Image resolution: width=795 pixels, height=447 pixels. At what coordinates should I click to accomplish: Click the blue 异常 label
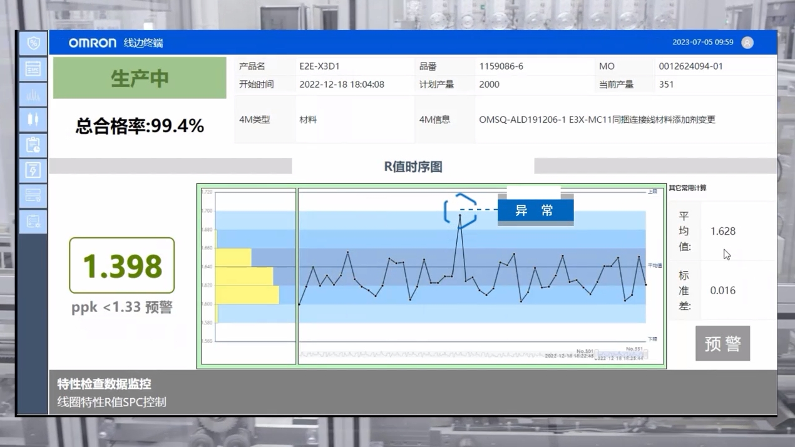coord(535,211)
